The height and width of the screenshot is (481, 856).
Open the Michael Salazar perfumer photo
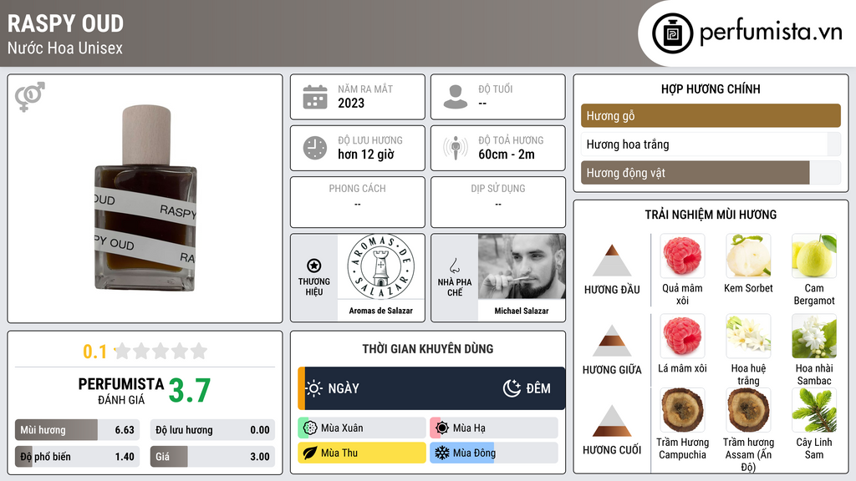point(522,267)
